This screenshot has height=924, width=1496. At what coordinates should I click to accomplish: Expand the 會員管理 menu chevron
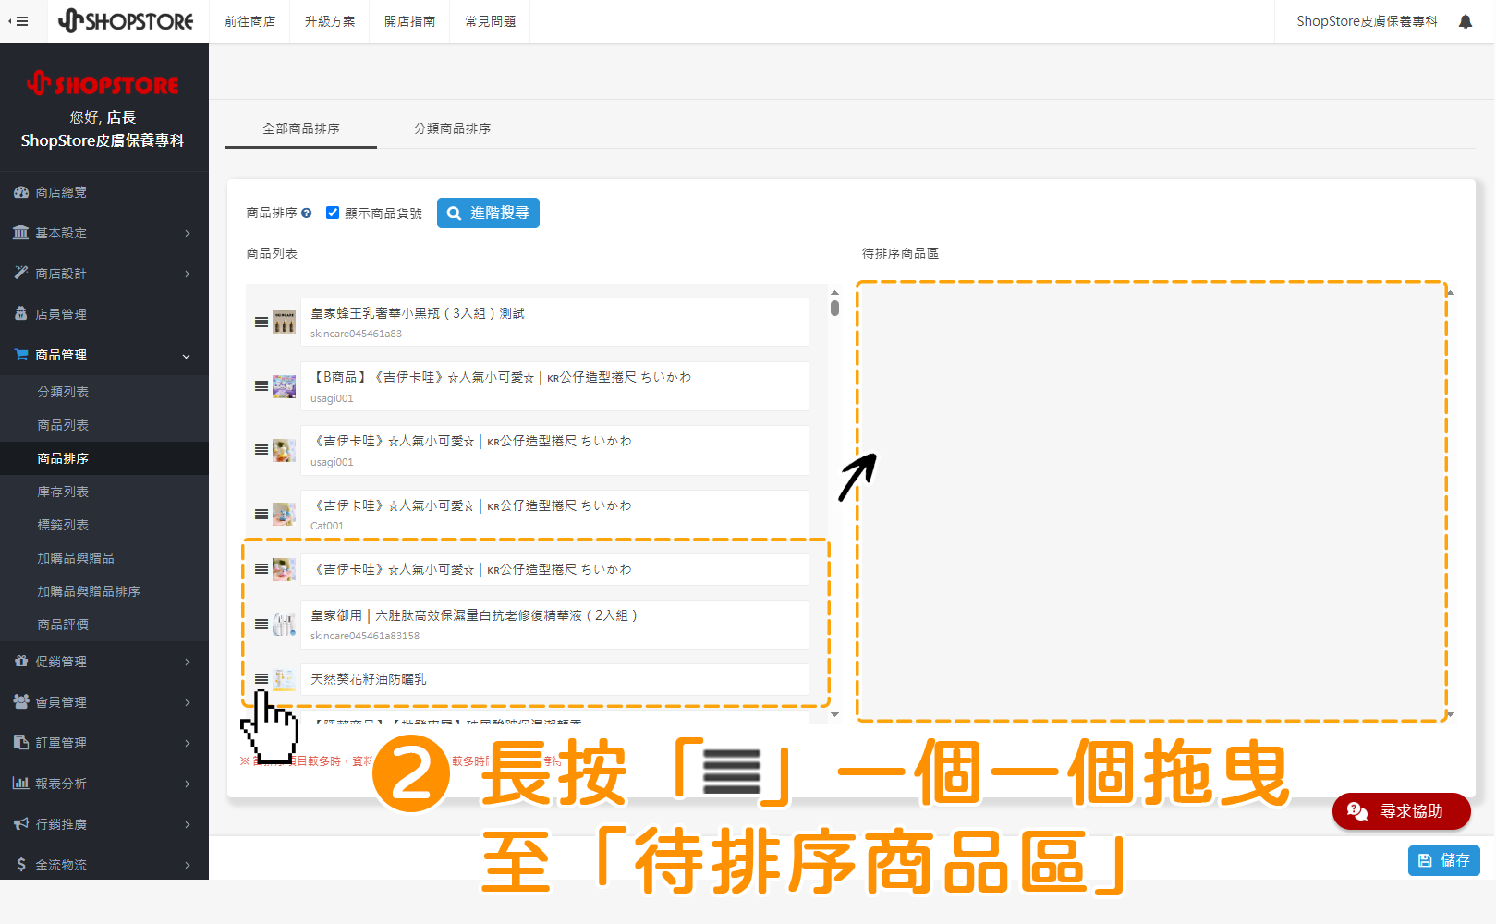(188, 703)
